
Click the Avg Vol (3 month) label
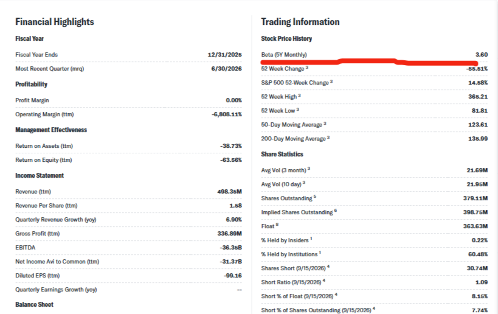point(283,170)
